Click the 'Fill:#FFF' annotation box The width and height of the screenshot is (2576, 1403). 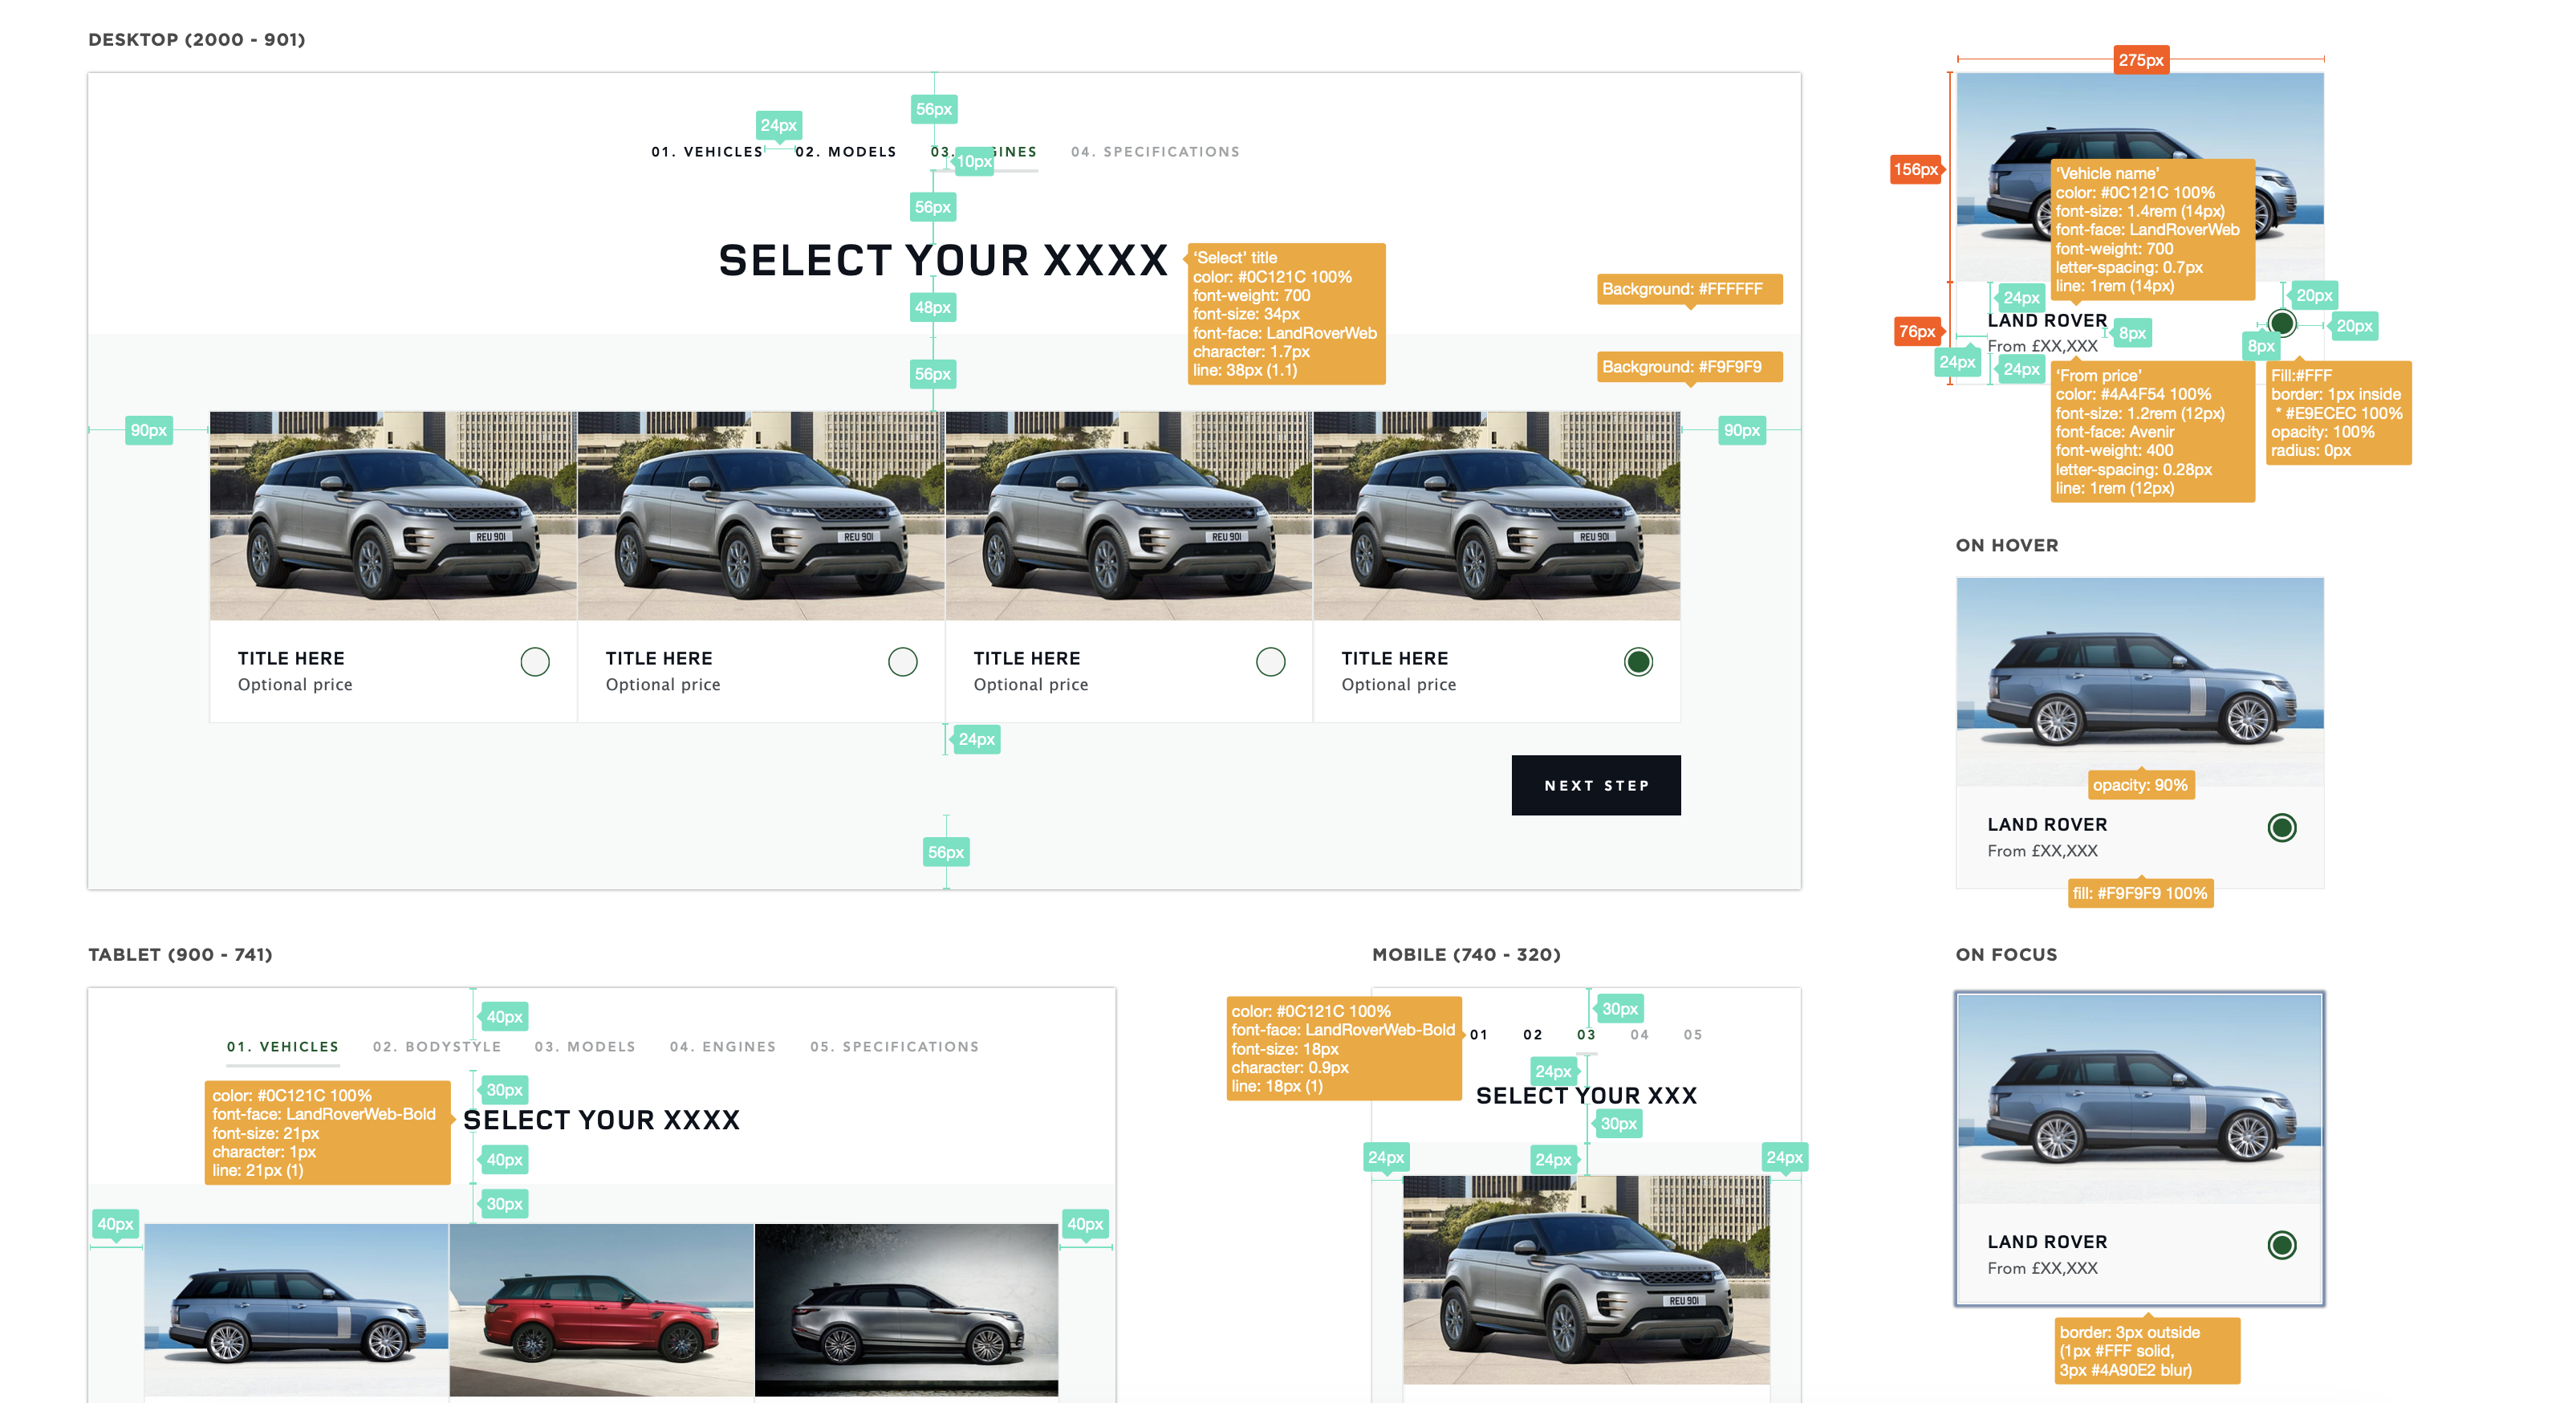2339,413
